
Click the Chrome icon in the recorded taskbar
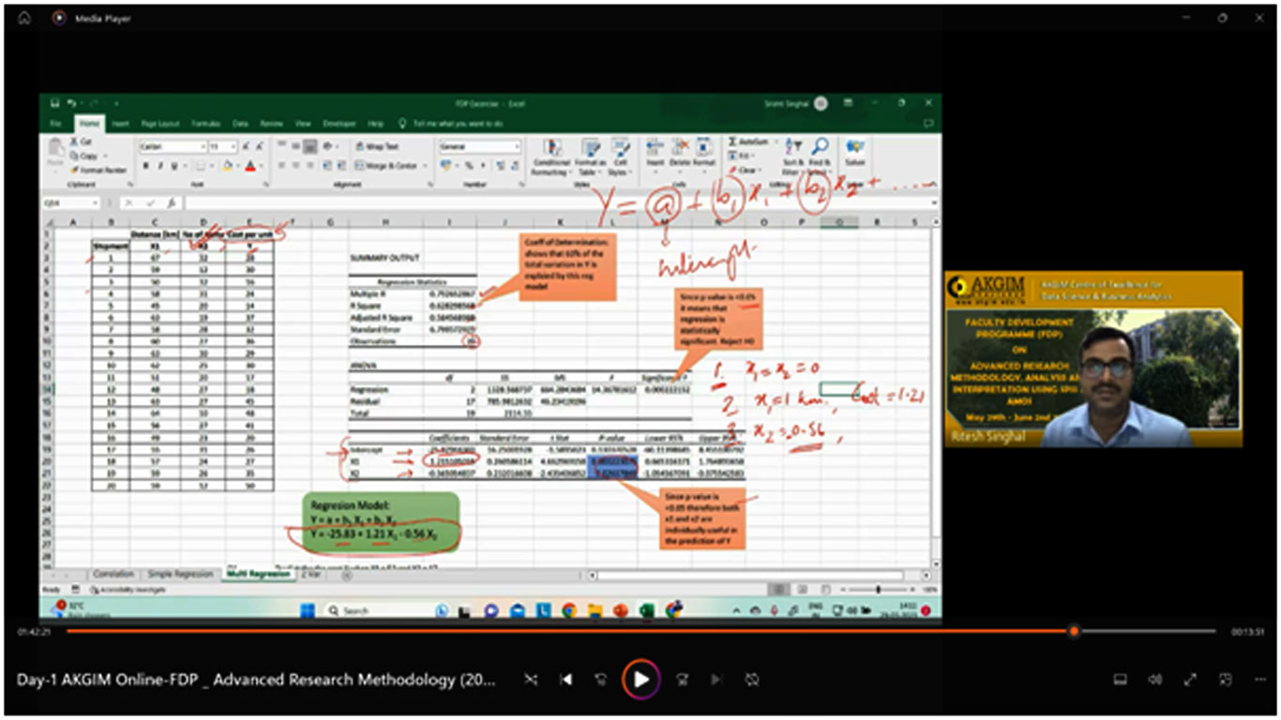(x=569, y=610)
